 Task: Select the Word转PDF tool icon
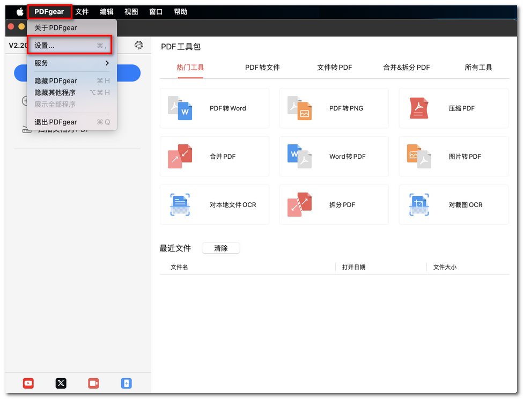point(299,156)
